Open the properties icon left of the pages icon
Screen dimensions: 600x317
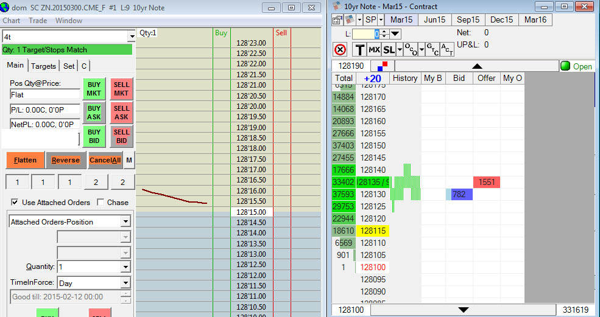[x=337, y=20]
